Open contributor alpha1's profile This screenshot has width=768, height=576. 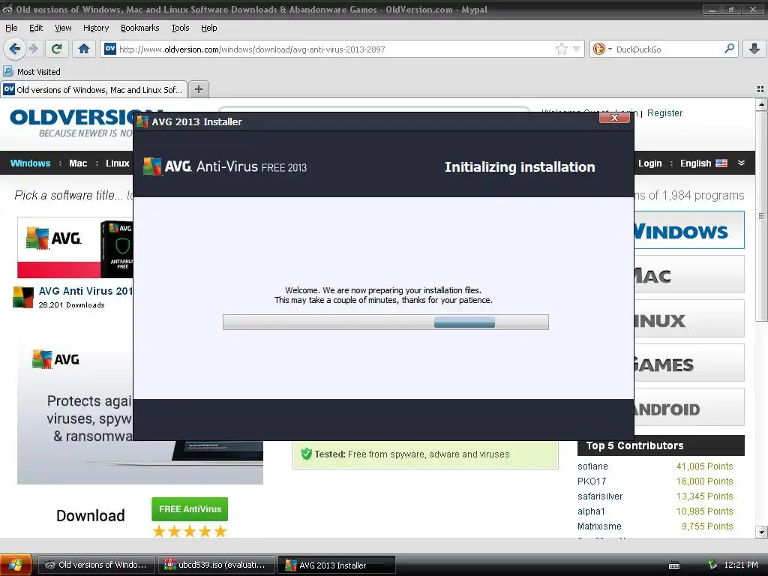(591, 511)
